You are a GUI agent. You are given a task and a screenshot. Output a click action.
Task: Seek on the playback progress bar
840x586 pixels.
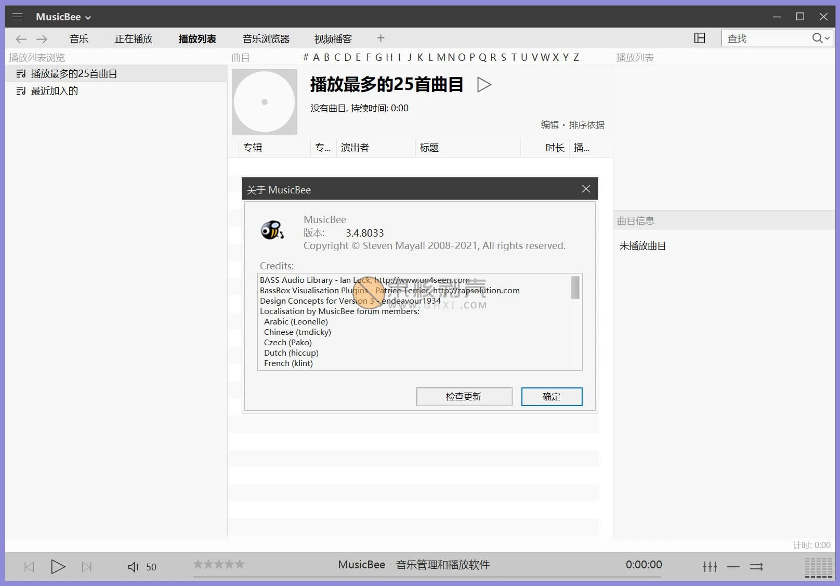tap(427, 577)
